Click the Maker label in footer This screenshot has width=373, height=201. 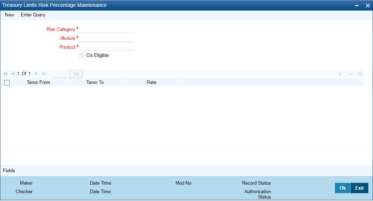coord(26,183)
